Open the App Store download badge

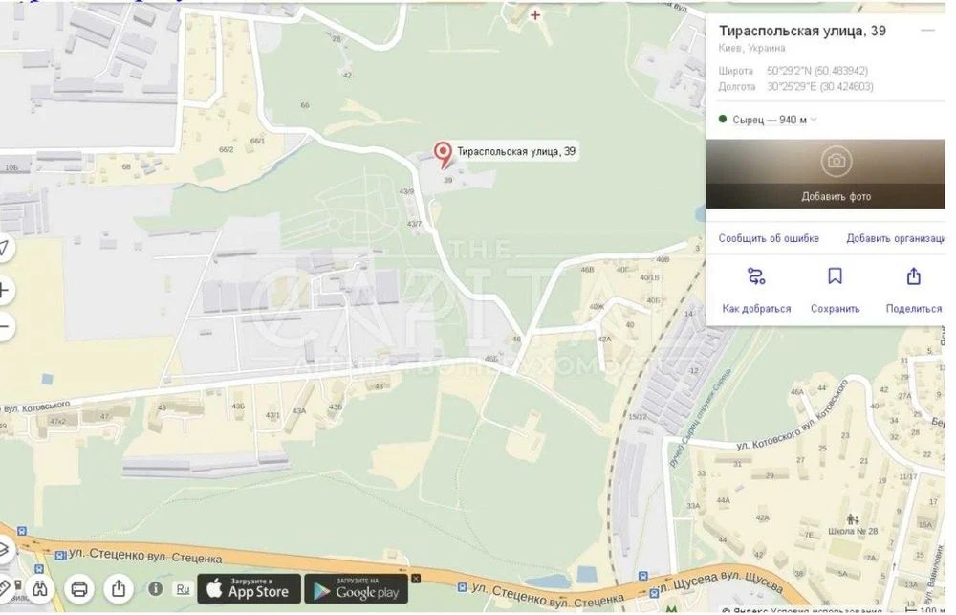(249, 589)
